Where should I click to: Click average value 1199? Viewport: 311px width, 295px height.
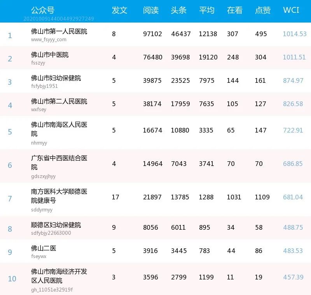point(206,277)
